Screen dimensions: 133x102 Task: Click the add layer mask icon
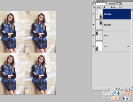click(x=116, y=89)
